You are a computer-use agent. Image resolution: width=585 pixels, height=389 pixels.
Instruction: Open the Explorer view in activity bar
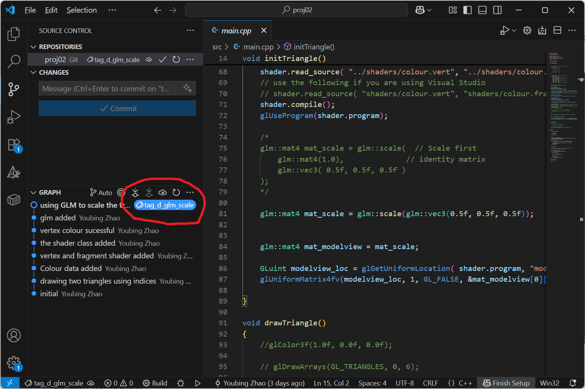click(x=14, y=34)
